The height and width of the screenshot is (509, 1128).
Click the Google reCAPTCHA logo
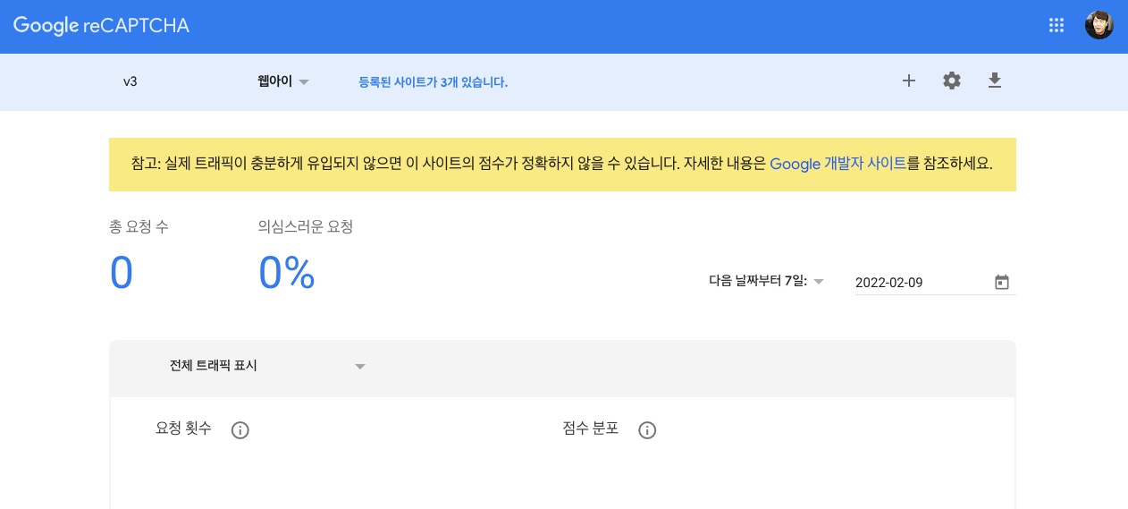click(101, 26)
